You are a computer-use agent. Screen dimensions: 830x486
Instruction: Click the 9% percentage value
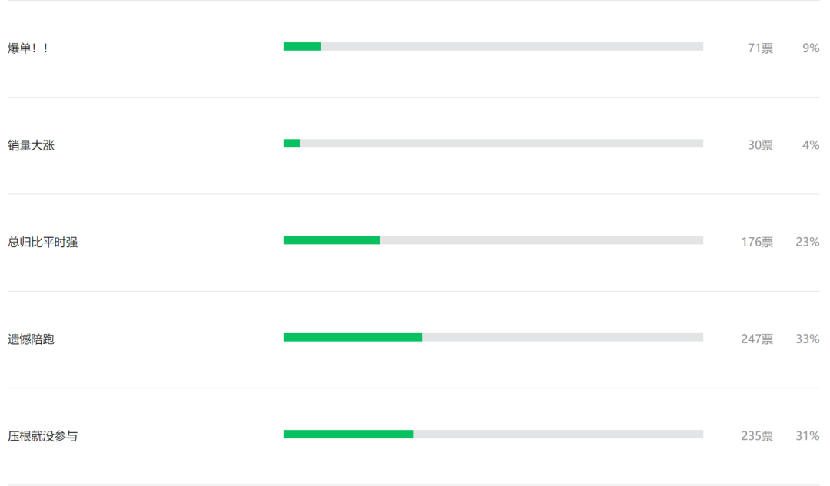(811, 48)
